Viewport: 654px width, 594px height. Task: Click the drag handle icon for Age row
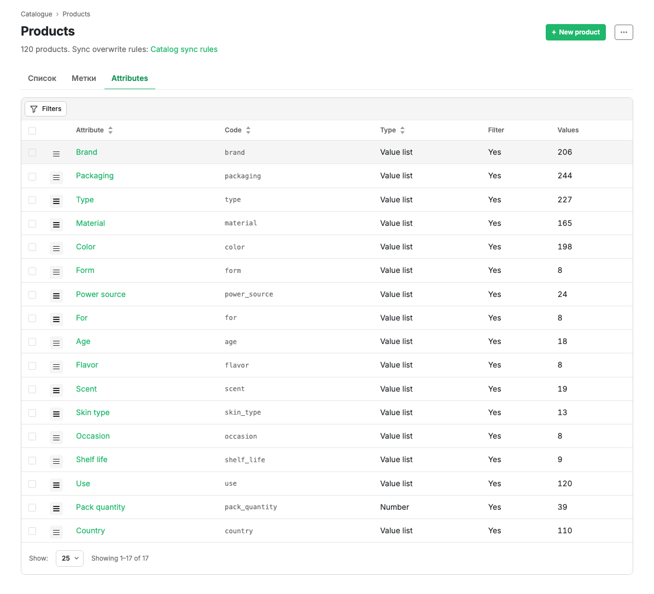click(56, 343)
